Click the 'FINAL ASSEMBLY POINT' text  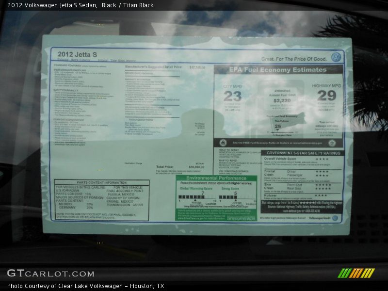(x=125, y=191)
